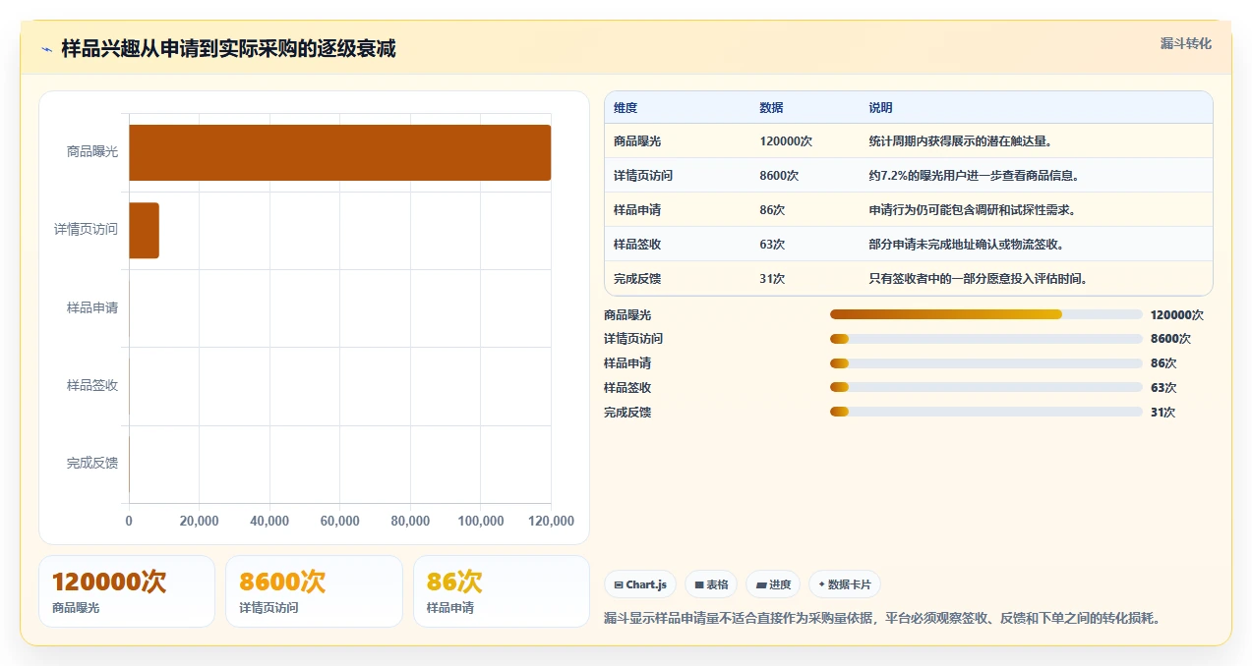The width and height of the screenshot is (1252, 666).
Task: Click the 样品签收 table row label
Action: [637, 245]
